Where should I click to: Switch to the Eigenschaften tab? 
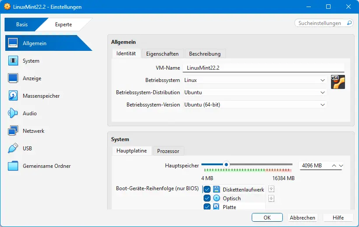(x=162, y=54)
